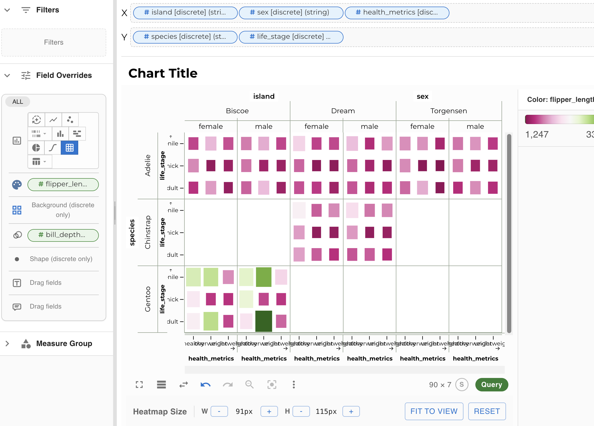This screenshot has width=594, height=426.
Task: Run the Query button
Action: click(491, 385)
